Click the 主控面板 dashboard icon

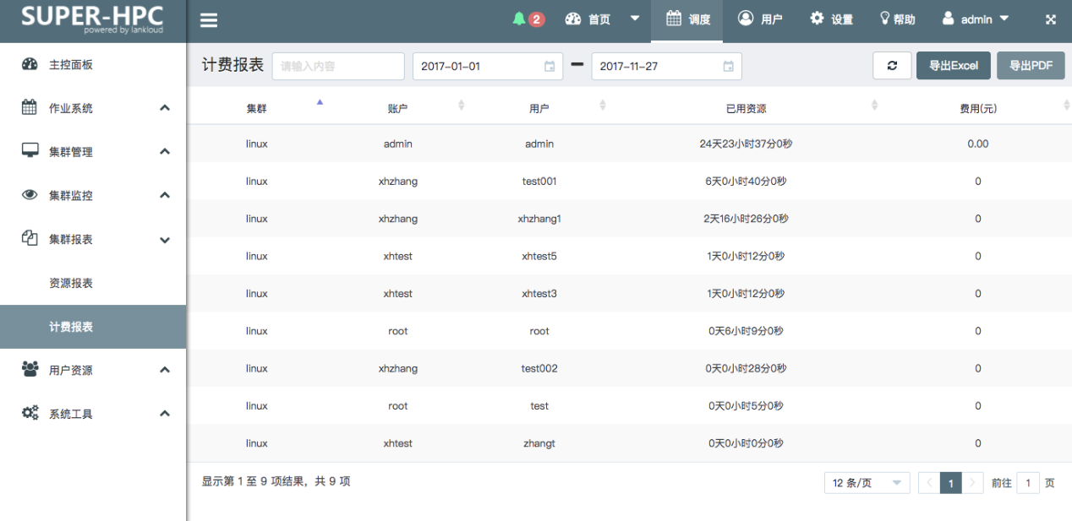pos(30,65)
